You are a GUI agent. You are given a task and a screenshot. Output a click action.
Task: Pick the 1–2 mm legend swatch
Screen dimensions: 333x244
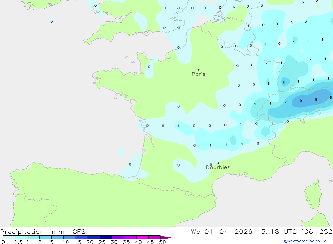point(33,237)
